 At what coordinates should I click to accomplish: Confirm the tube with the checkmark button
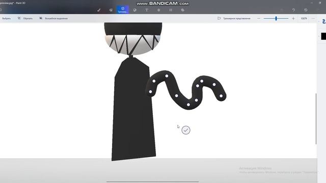point(186,130)
